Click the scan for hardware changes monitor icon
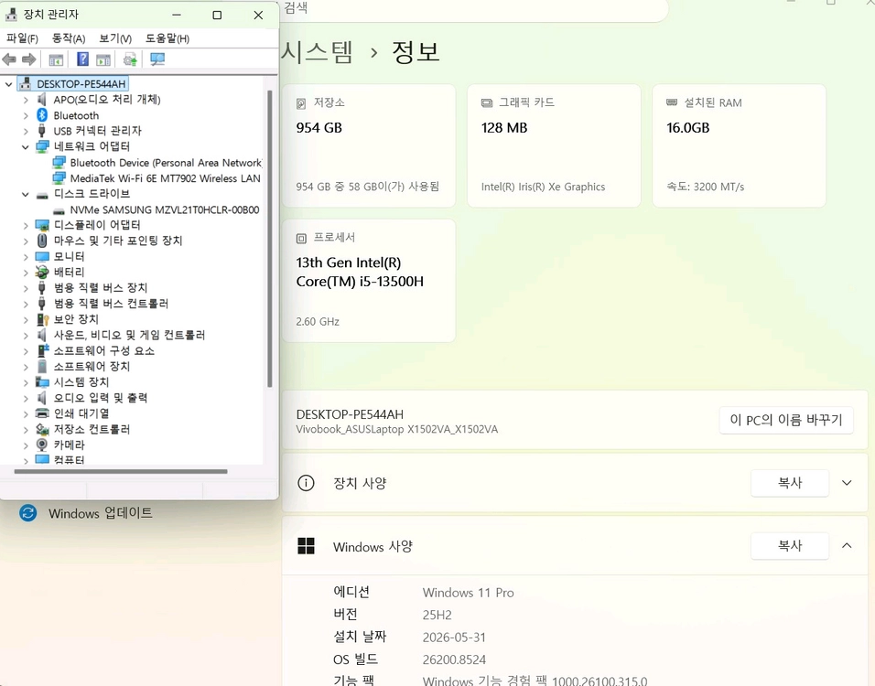The width and height of the screenshot is (875, 686). 157,59
